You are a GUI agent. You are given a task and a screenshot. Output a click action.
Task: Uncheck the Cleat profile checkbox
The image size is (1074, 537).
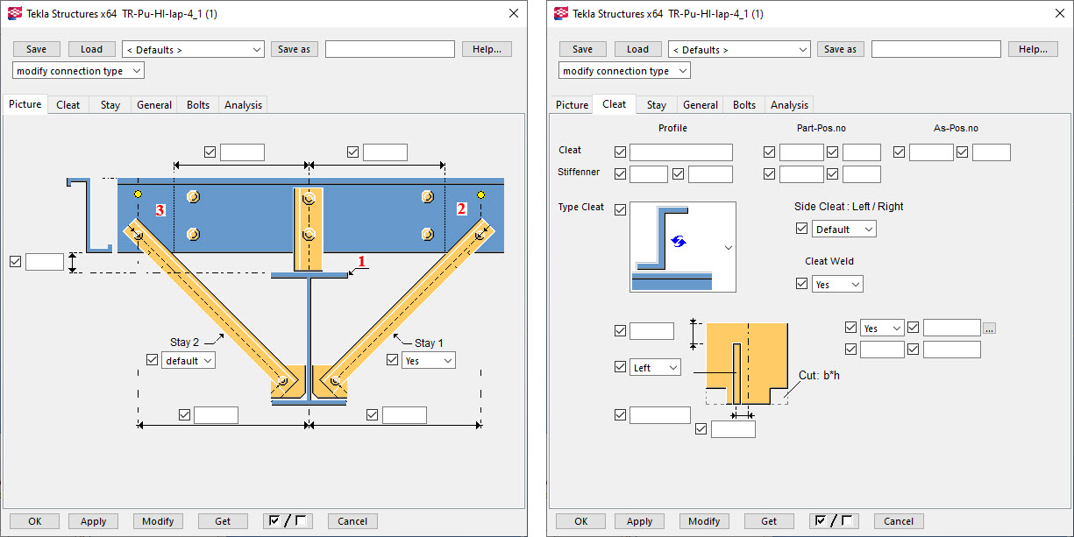pos(621,152)
